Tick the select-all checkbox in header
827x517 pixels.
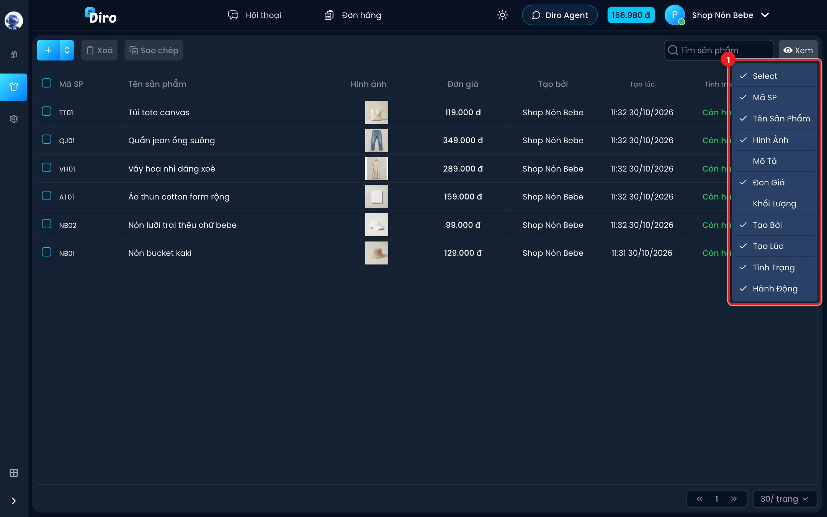pyautogui.click(x=46, y=83)
